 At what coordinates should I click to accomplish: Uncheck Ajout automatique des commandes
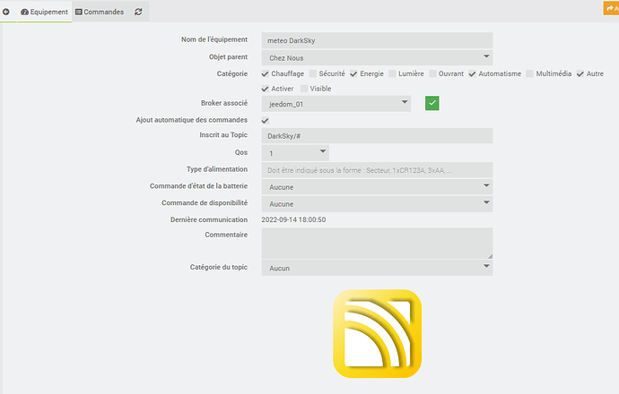click(x=265, y=120)
